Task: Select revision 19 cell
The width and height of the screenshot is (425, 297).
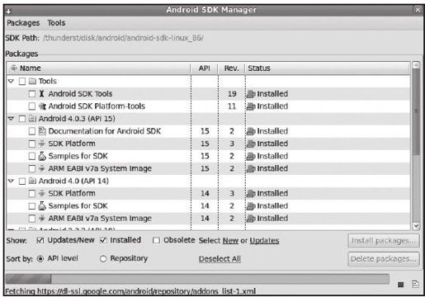Action: tap(232, 94)
